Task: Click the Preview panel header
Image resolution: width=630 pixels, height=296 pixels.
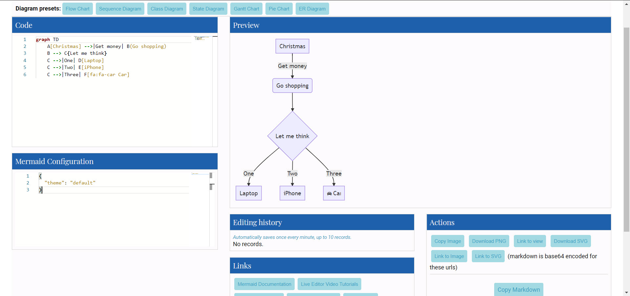Action: [x=420, y=25]
